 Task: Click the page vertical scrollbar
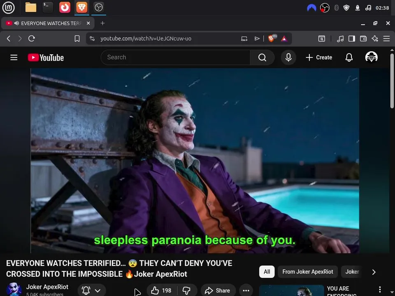(x=392, y=81)
